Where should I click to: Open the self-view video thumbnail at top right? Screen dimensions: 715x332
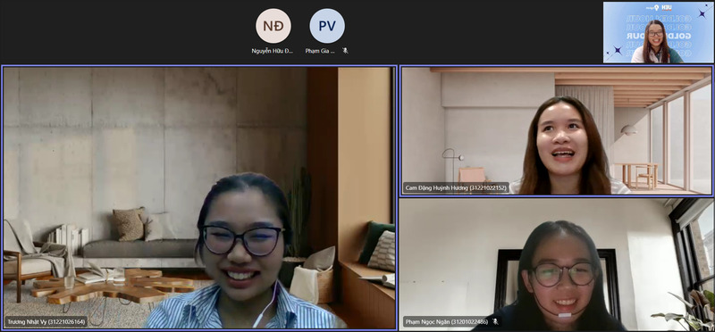point(659,32)
